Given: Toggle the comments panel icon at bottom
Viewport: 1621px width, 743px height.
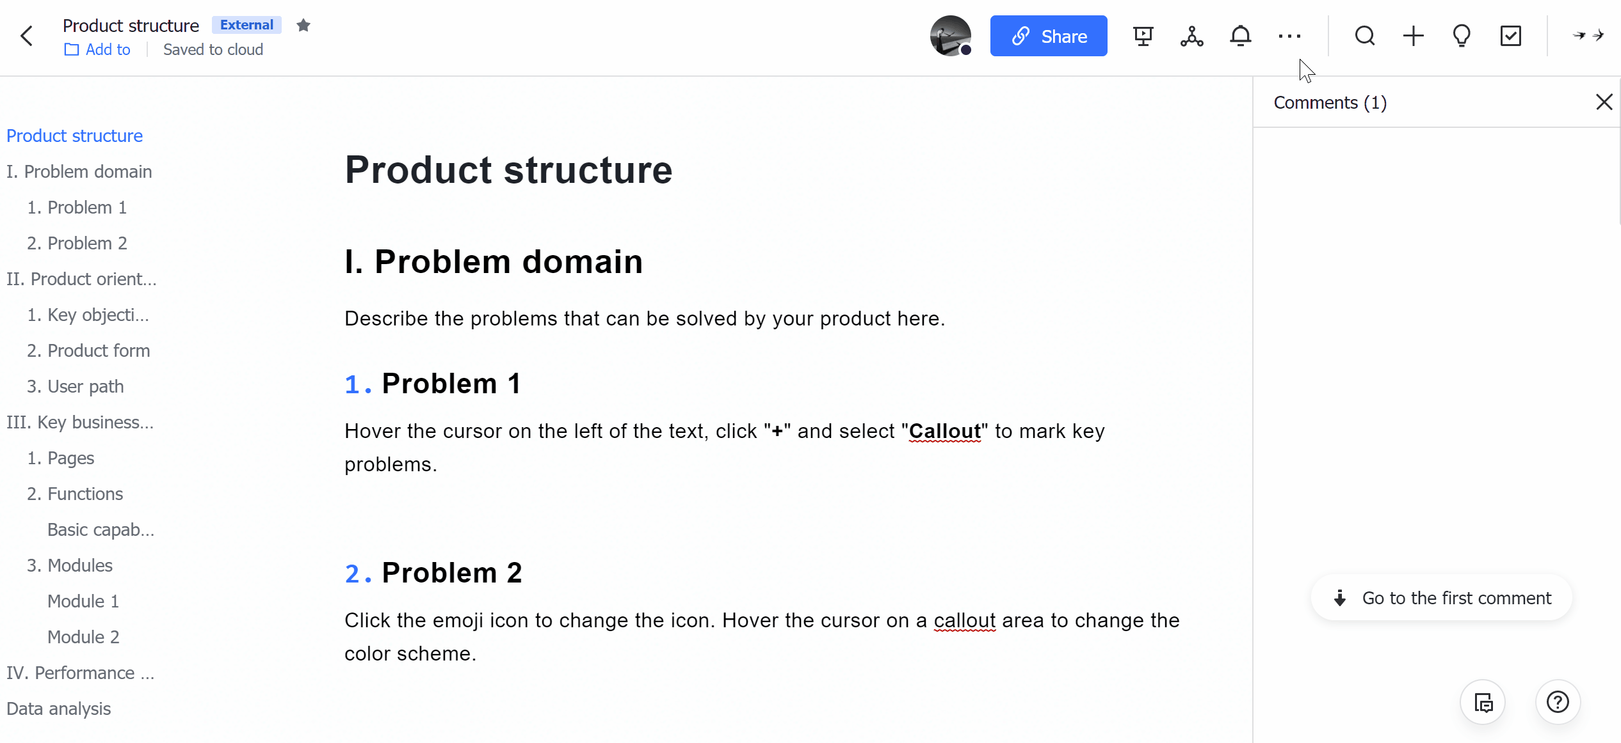Looking at the screenshot, I should tap(1483, 702).
